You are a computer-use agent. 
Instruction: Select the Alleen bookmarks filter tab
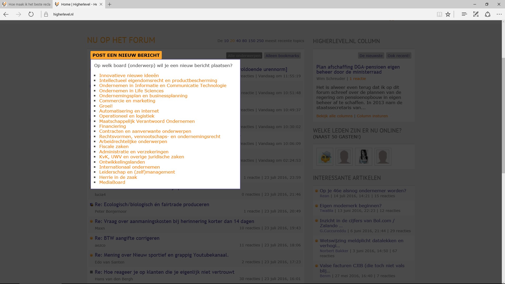(x=282, y=56)
